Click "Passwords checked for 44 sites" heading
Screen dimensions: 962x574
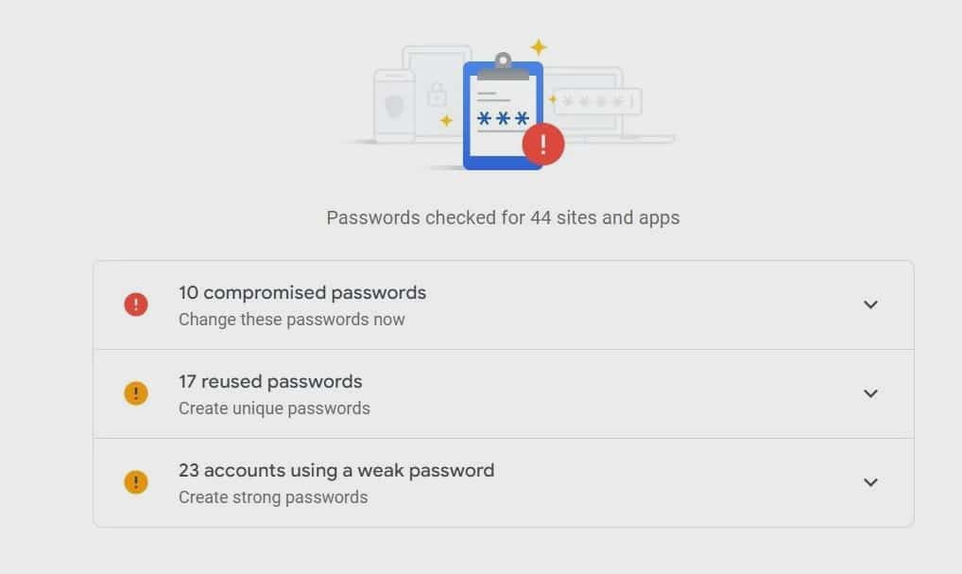(x=503, y=217)
